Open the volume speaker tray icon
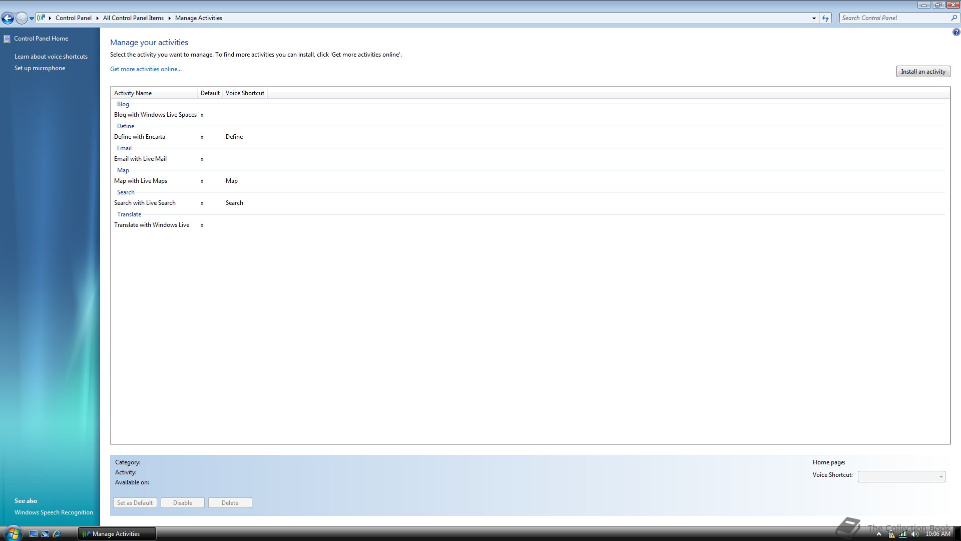The image size is (961, 541). tap(915, 534)
